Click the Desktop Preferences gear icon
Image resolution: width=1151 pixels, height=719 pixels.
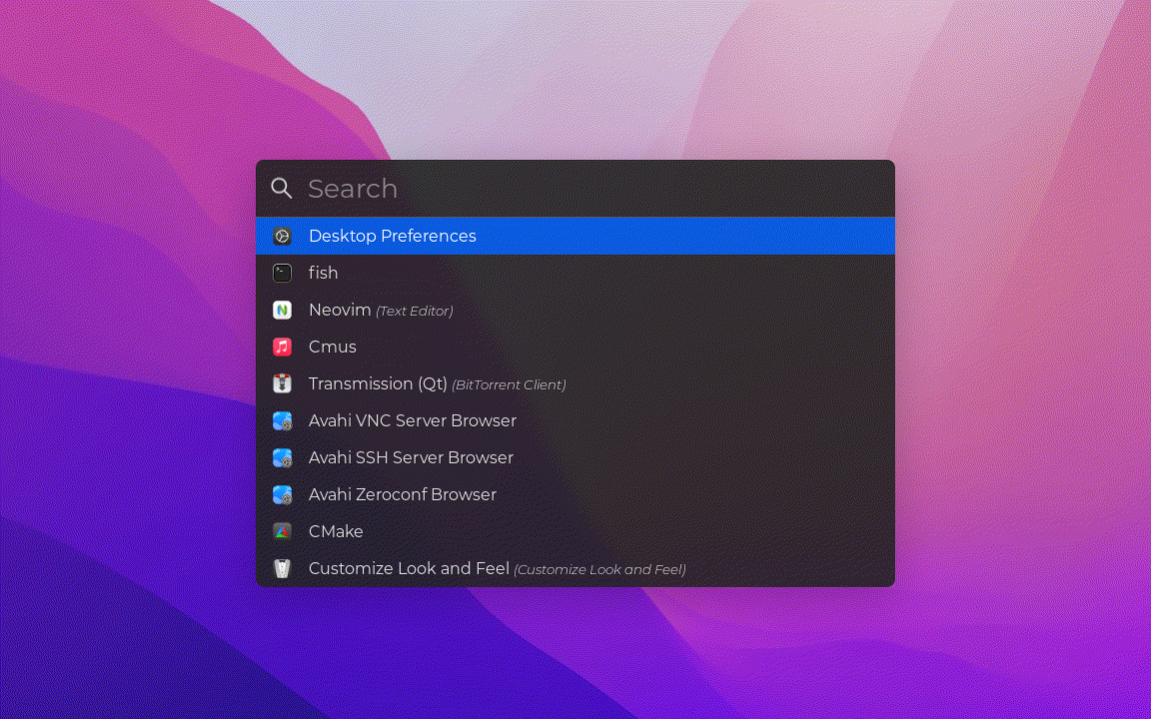click(282, 236)
